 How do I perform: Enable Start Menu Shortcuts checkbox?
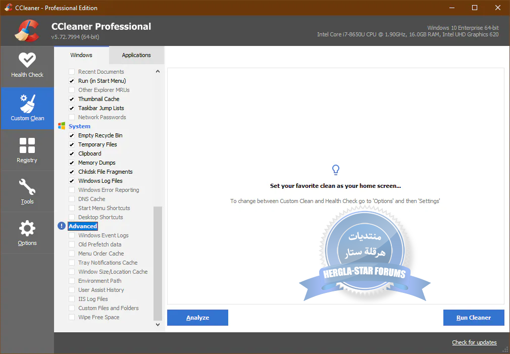(72, 208)
